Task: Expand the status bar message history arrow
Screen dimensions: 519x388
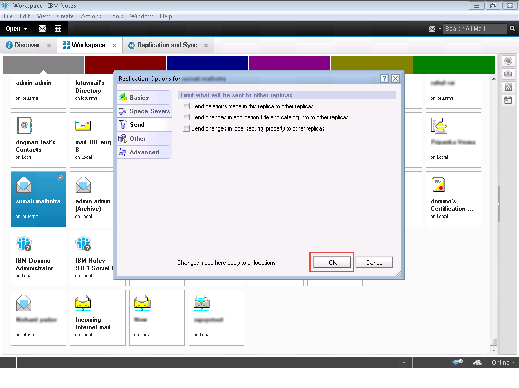Action: tap(404, 363)
